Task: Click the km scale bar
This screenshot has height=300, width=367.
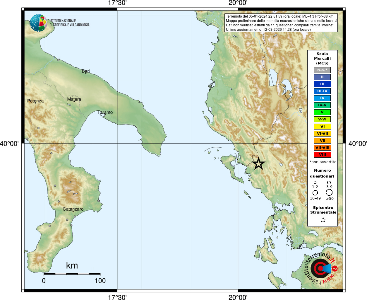Action: pyautogui.click(x=72, y=274)
